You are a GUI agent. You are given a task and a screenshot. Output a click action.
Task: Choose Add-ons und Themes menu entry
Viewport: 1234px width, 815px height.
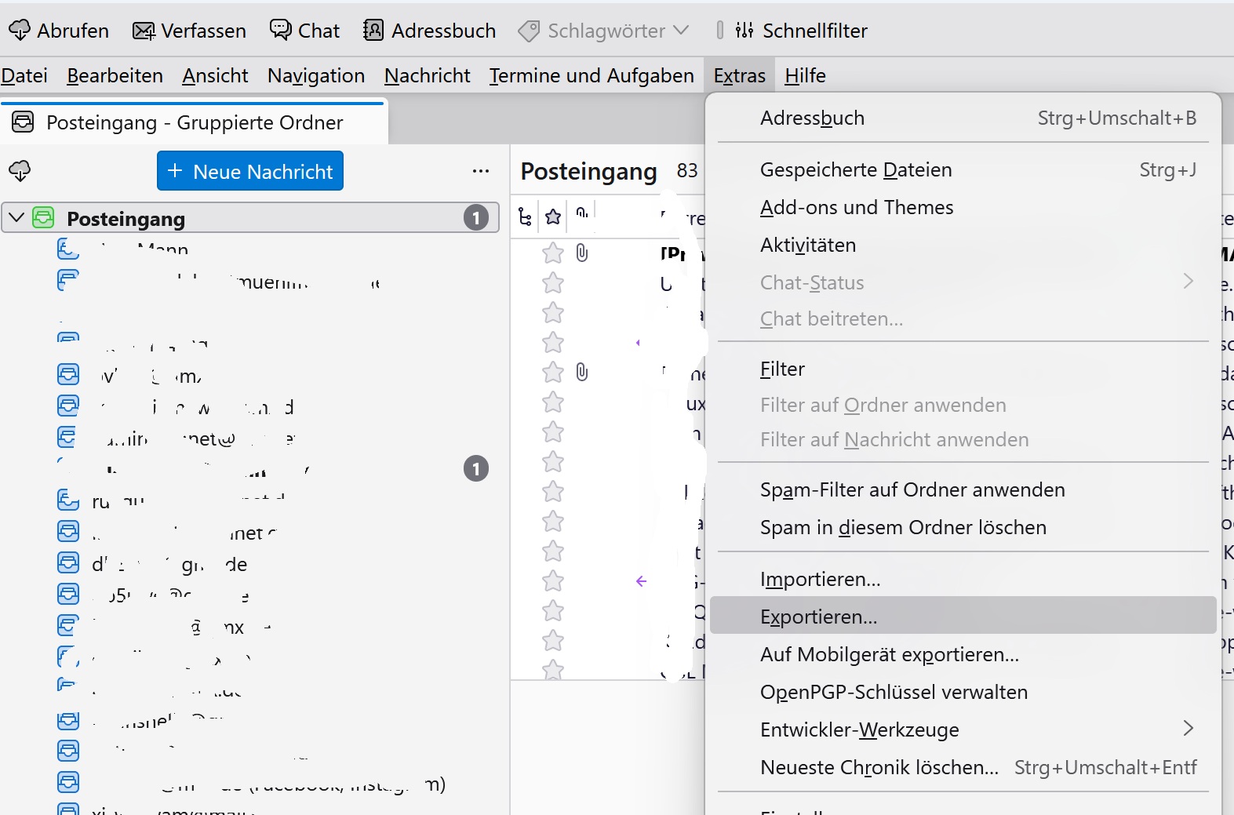click(856, 207)
